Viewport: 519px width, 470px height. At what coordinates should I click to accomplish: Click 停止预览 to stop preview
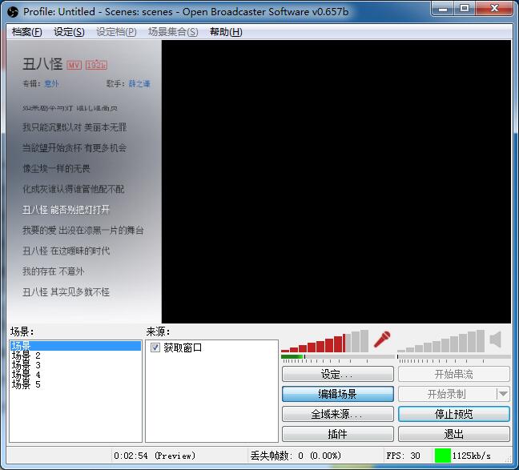click(454, 414)
